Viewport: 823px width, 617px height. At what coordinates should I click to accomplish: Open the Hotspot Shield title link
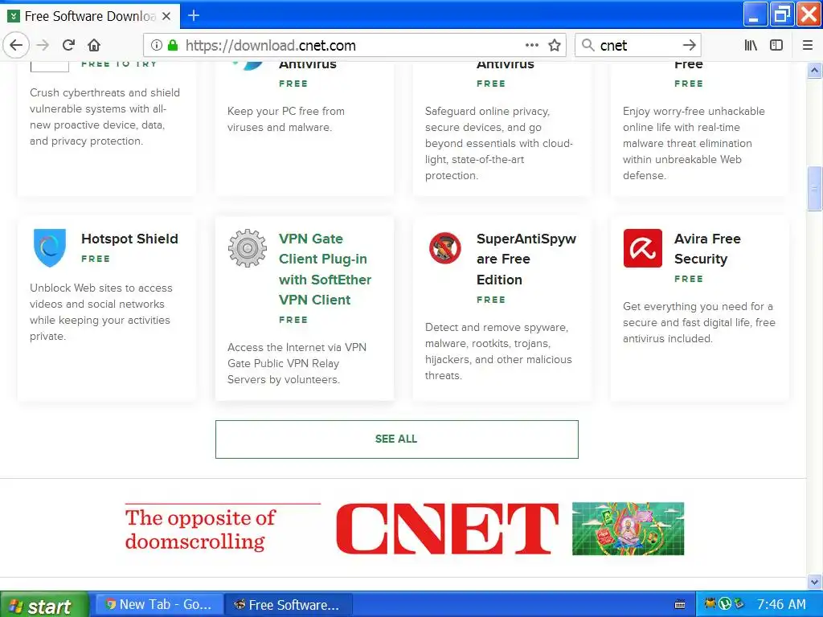coord(129,239)
